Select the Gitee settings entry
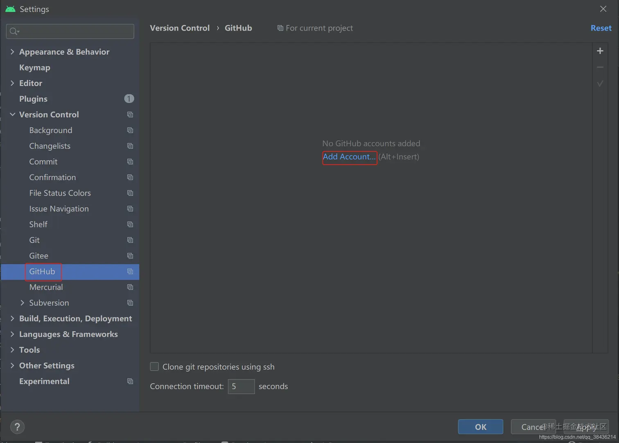This screenshot has height=443, width=619. [x=39, y=256]
